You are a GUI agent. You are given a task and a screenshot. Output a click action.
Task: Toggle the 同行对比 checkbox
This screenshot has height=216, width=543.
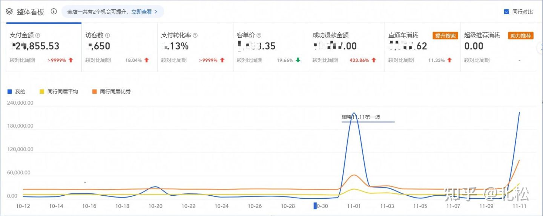(507, 12)
